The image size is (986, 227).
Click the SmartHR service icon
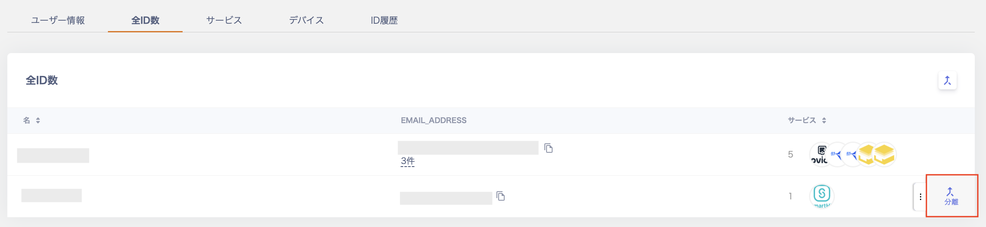pos(822,195)
